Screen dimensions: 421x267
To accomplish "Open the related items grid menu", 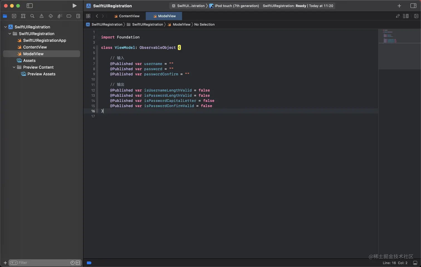I will click(x=88, y=16).
